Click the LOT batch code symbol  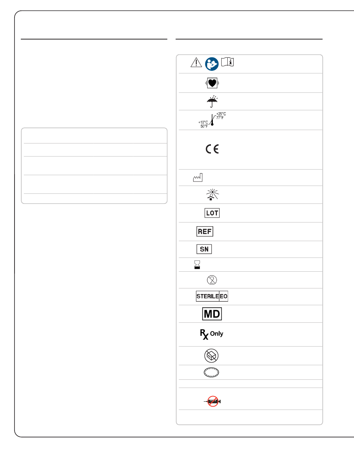coord(212,213)
